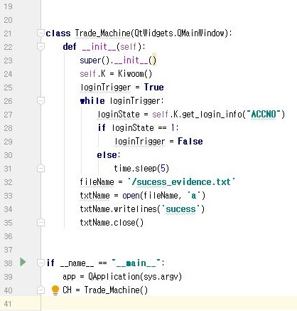The width and height of the screenshot is (297, 311).
Task: Collapse the while loginTrigger loop fold marker
Action: click(x=40, y=101)
